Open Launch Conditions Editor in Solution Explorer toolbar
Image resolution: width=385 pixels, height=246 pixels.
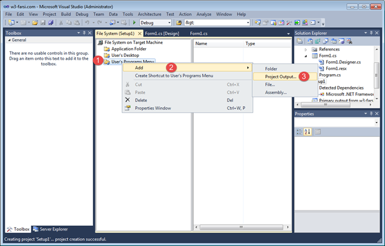click(x=349, y=41)
